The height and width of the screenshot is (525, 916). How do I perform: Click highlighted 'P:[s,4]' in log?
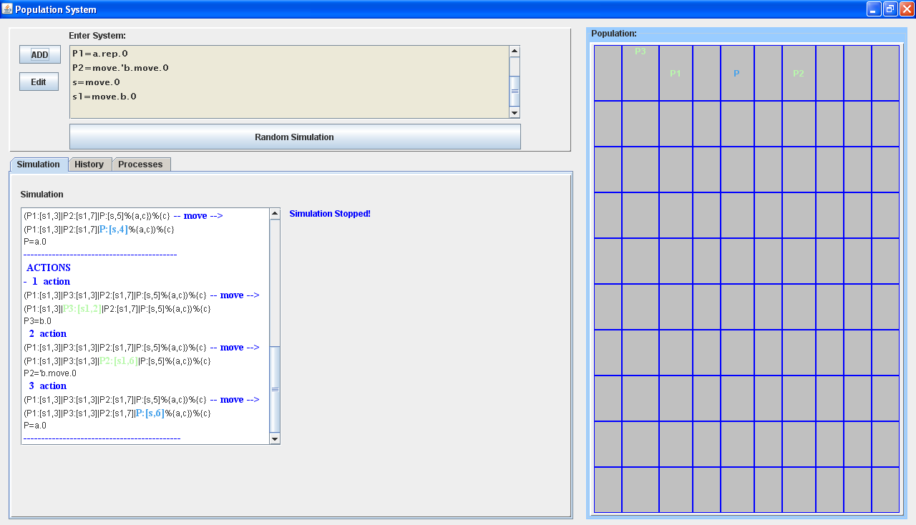[113, 229]
